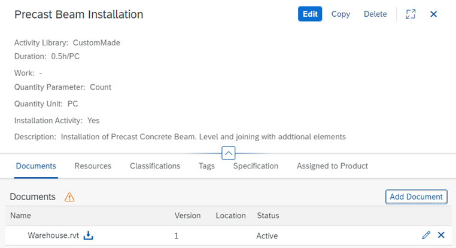Image resolution: width=456 pixels, height=248 pixels.
Task: Switch to the Resources tab
Action: click(93, 166)
